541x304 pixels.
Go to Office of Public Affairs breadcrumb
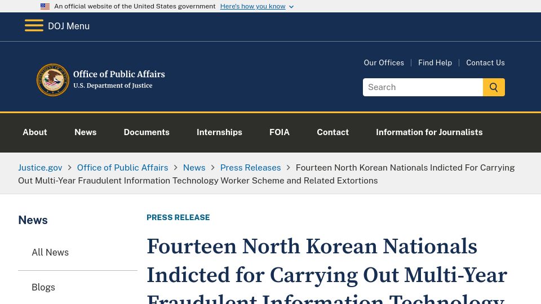coord(122,168)
